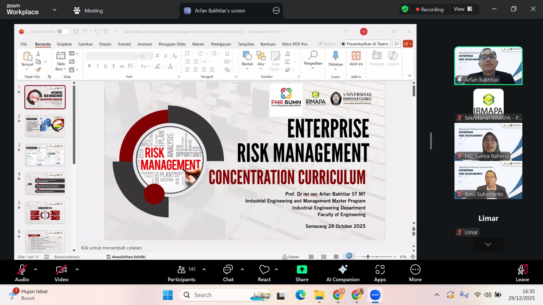This screenshot has width=543, height=305.
Task: Click the Format Painter brush icon
Action: coord(38,69)
